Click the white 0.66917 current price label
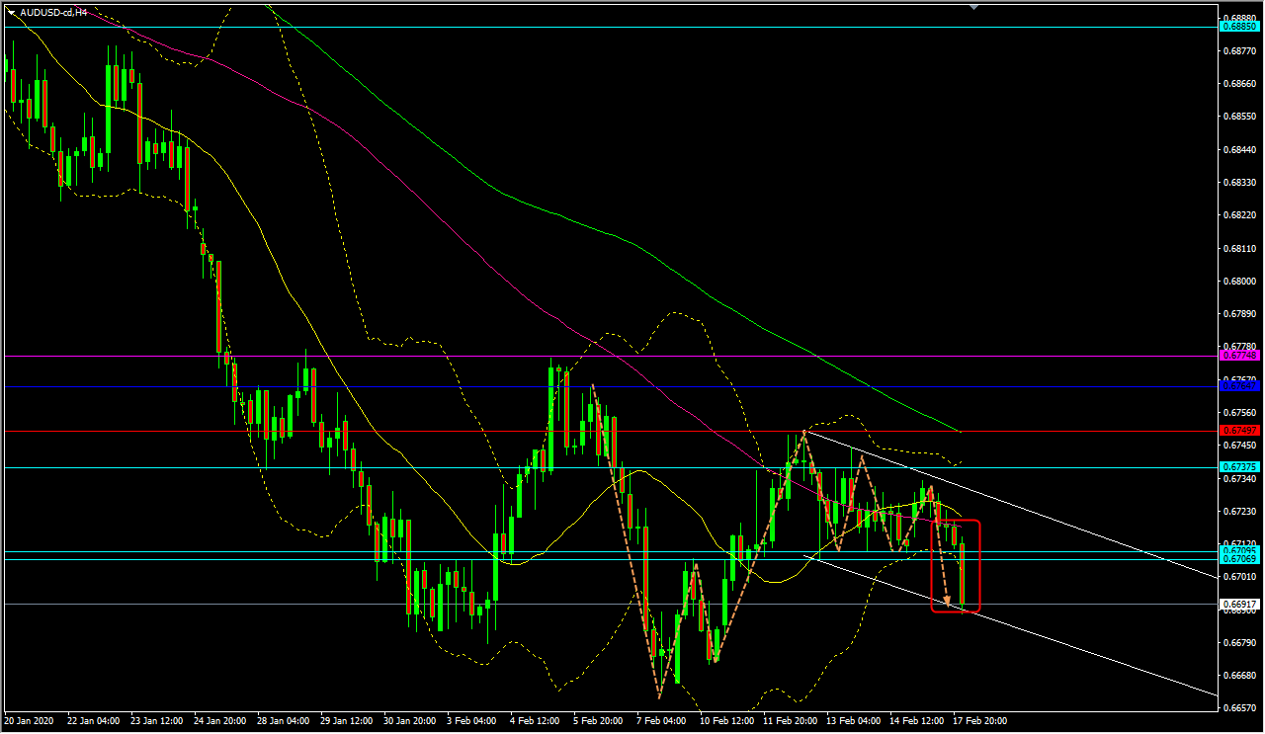1265x734 pixels. point(1239,604)
